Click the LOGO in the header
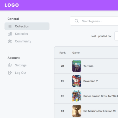118x118 pixels. tap(12, 5)
